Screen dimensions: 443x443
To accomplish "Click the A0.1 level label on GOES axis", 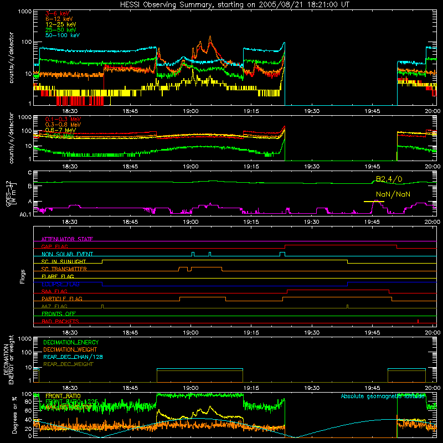I will tap(25, 214).
